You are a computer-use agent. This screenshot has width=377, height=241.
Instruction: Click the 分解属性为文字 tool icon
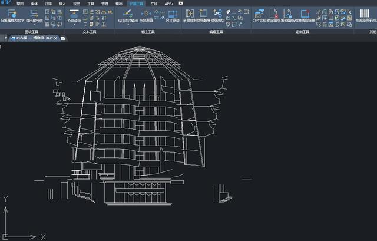coord(12,13)
